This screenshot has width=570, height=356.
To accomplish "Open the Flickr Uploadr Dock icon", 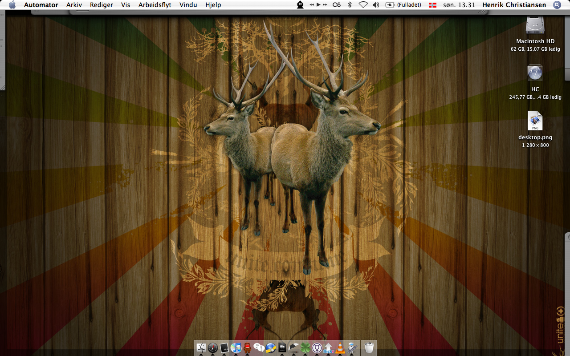I will pyautogui.click(x=329, y=348).
